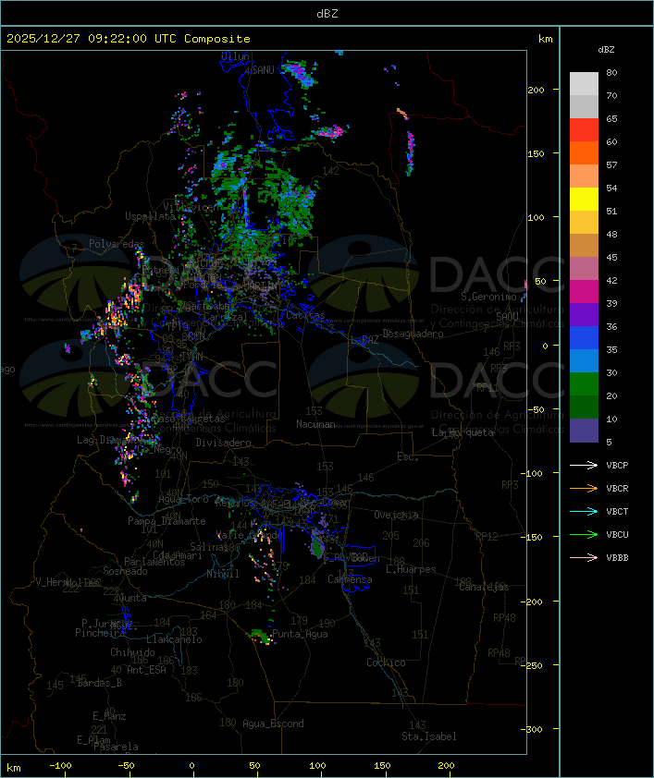
Task: Click the km unit label at bottom left
Action: (x=13, y=768)
